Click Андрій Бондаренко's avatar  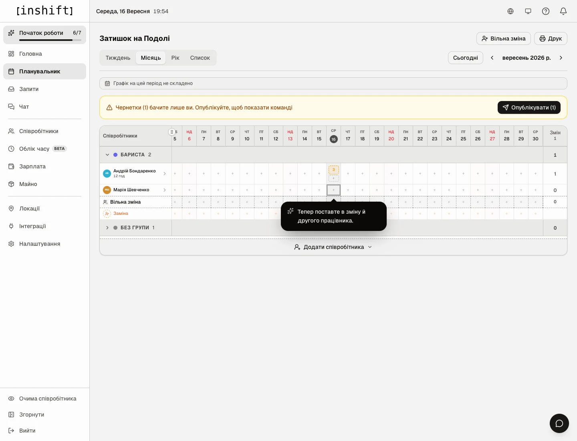click(x=107, y=174)
